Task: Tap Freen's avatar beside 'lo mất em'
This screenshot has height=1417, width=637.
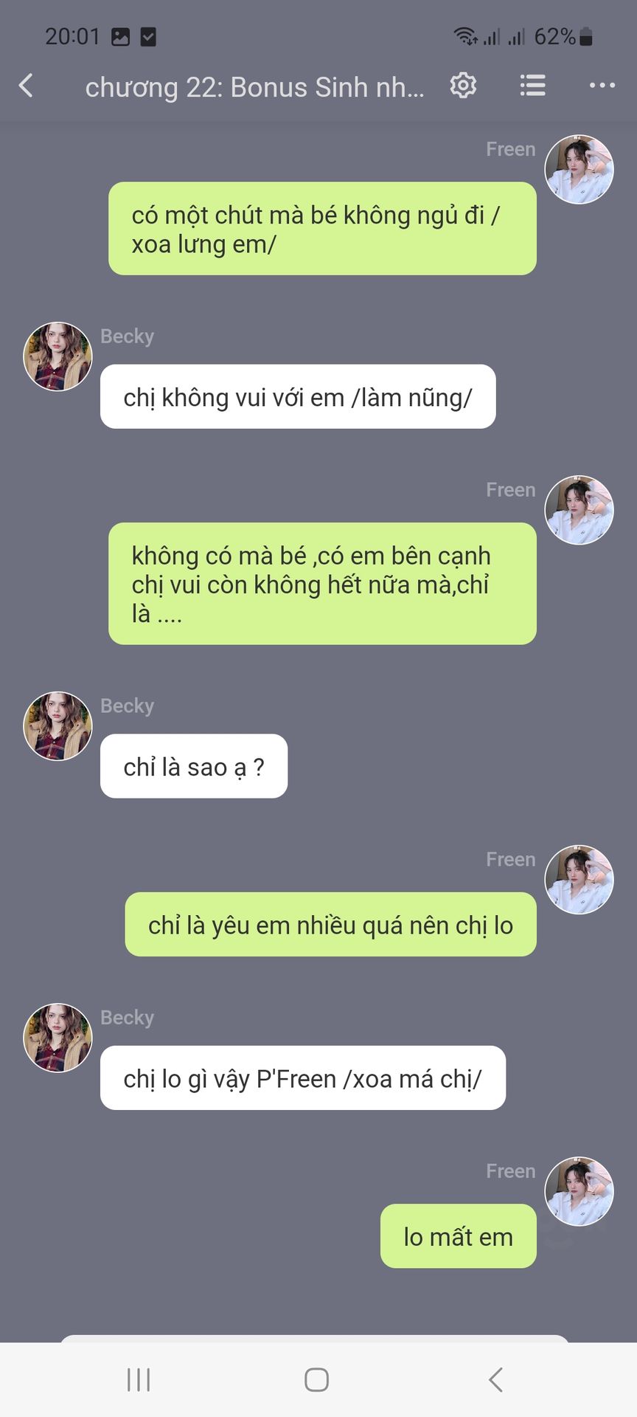Action: (579, 1191)
